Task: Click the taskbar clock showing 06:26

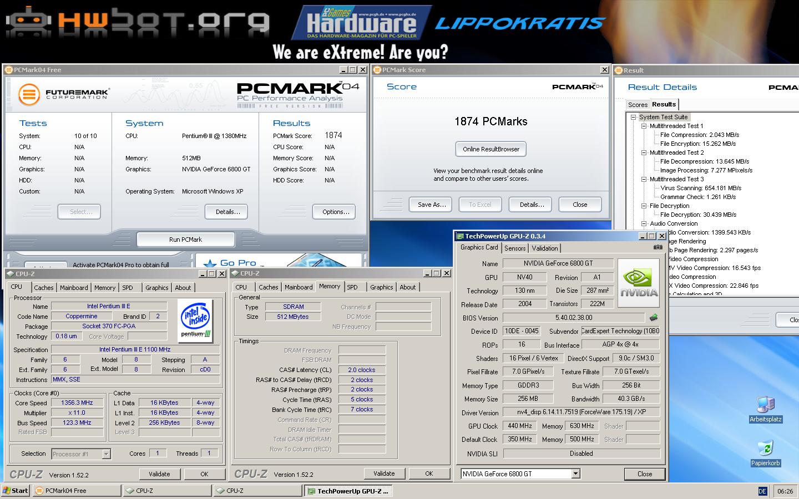Action: (x=785, y=491)
